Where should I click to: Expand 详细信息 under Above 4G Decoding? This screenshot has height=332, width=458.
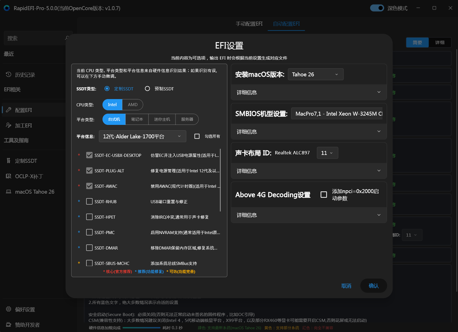click(309, 215)
